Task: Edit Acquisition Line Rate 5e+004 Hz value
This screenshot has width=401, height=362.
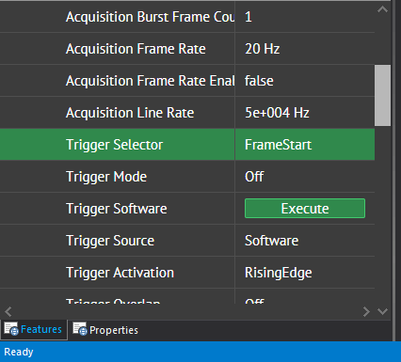Action: 305,113
